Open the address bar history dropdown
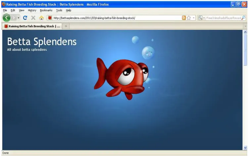249x156 pixels. pos(194,18)
